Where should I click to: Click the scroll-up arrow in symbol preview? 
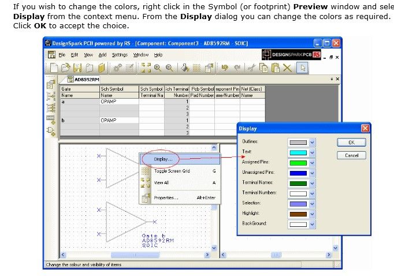tap(214, 147)
